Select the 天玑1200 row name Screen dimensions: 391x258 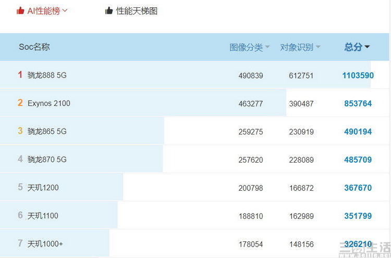43,188
